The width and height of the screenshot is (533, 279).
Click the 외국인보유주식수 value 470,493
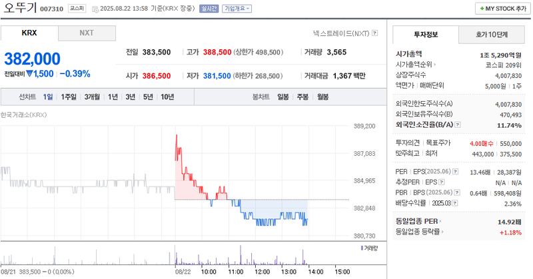coord(510,115)
